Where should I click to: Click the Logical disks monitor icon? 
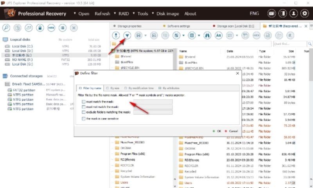5,40
